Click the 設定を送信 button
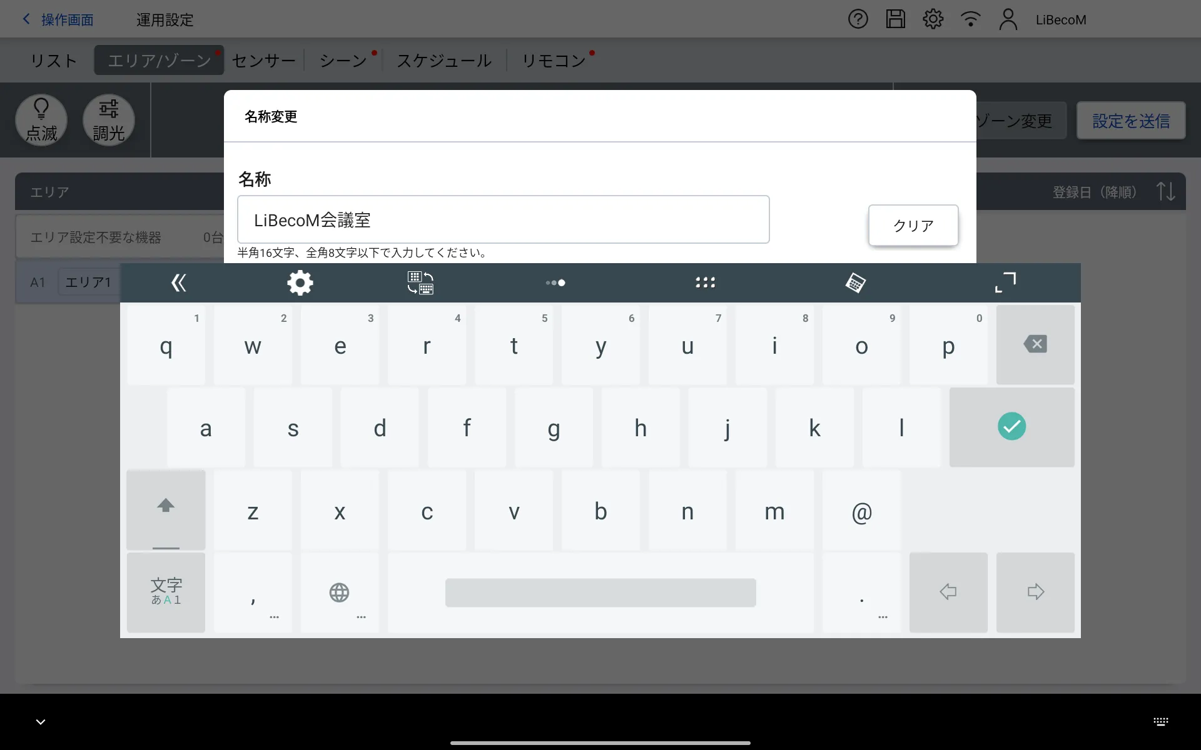 1130,121
